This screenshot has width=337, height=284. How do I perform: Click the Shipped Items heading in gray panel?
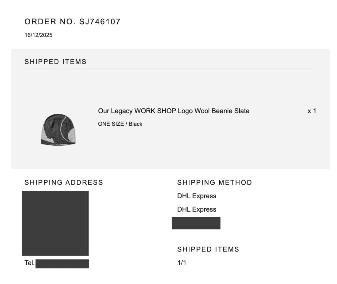(x=55, y=62)
